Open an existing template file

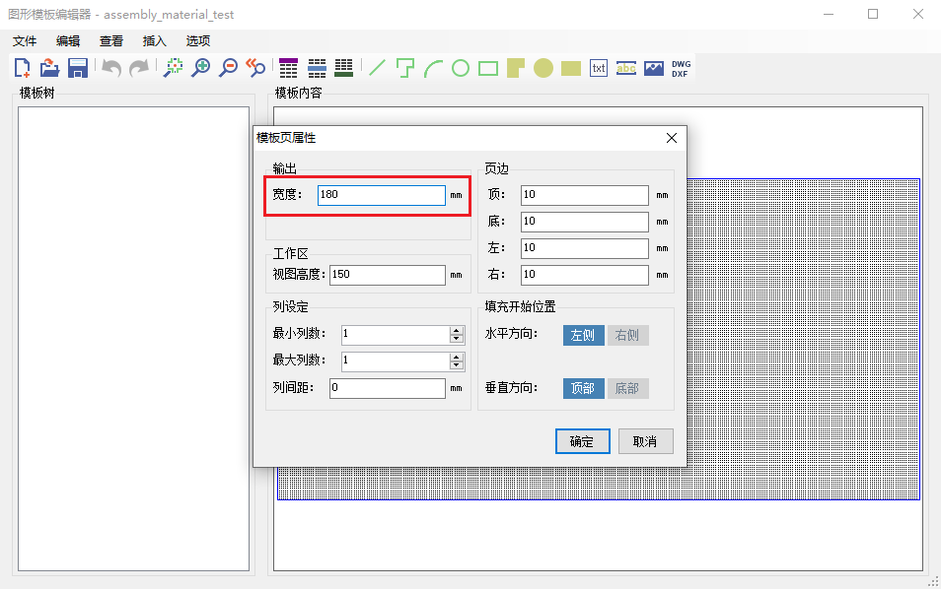[x=49, y=68]
